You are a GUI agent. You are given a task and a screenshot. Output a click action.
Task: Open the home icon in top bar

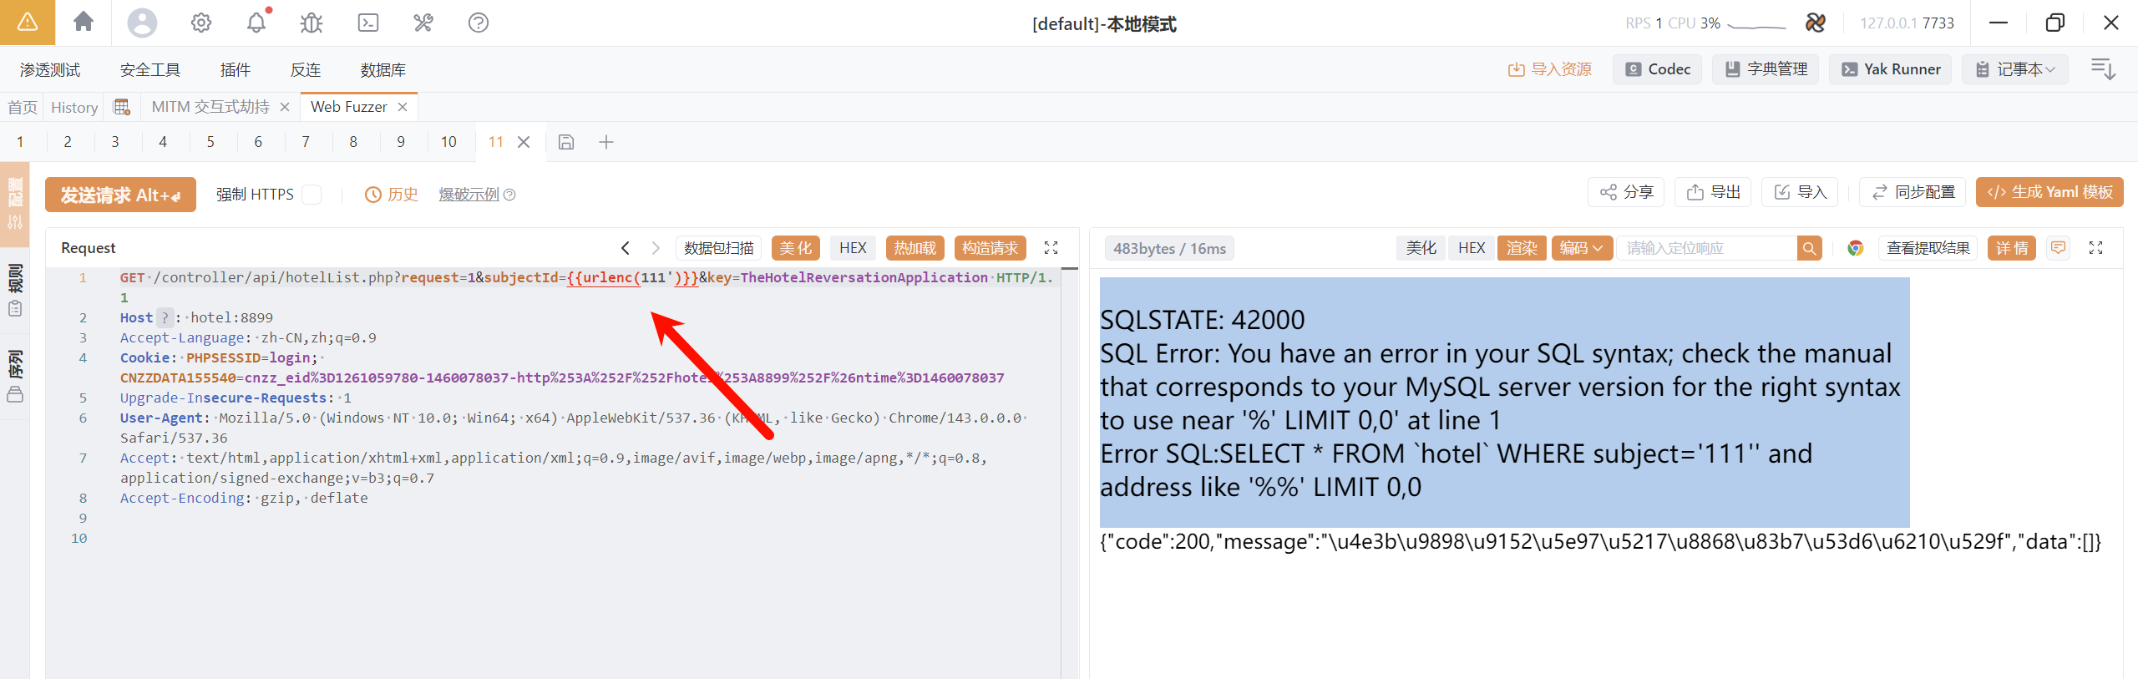(x=84, y=23)
